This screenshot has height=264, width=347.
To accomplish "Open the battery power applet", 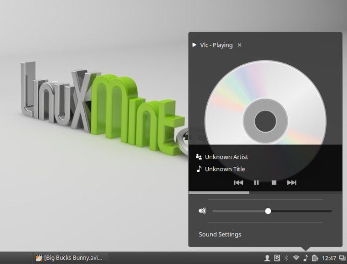I will pyautogui.click(x=315, y=258).
